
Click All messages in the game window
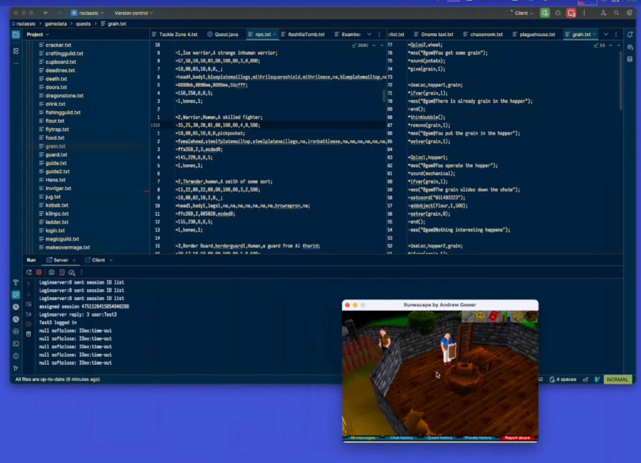point(362,438)
